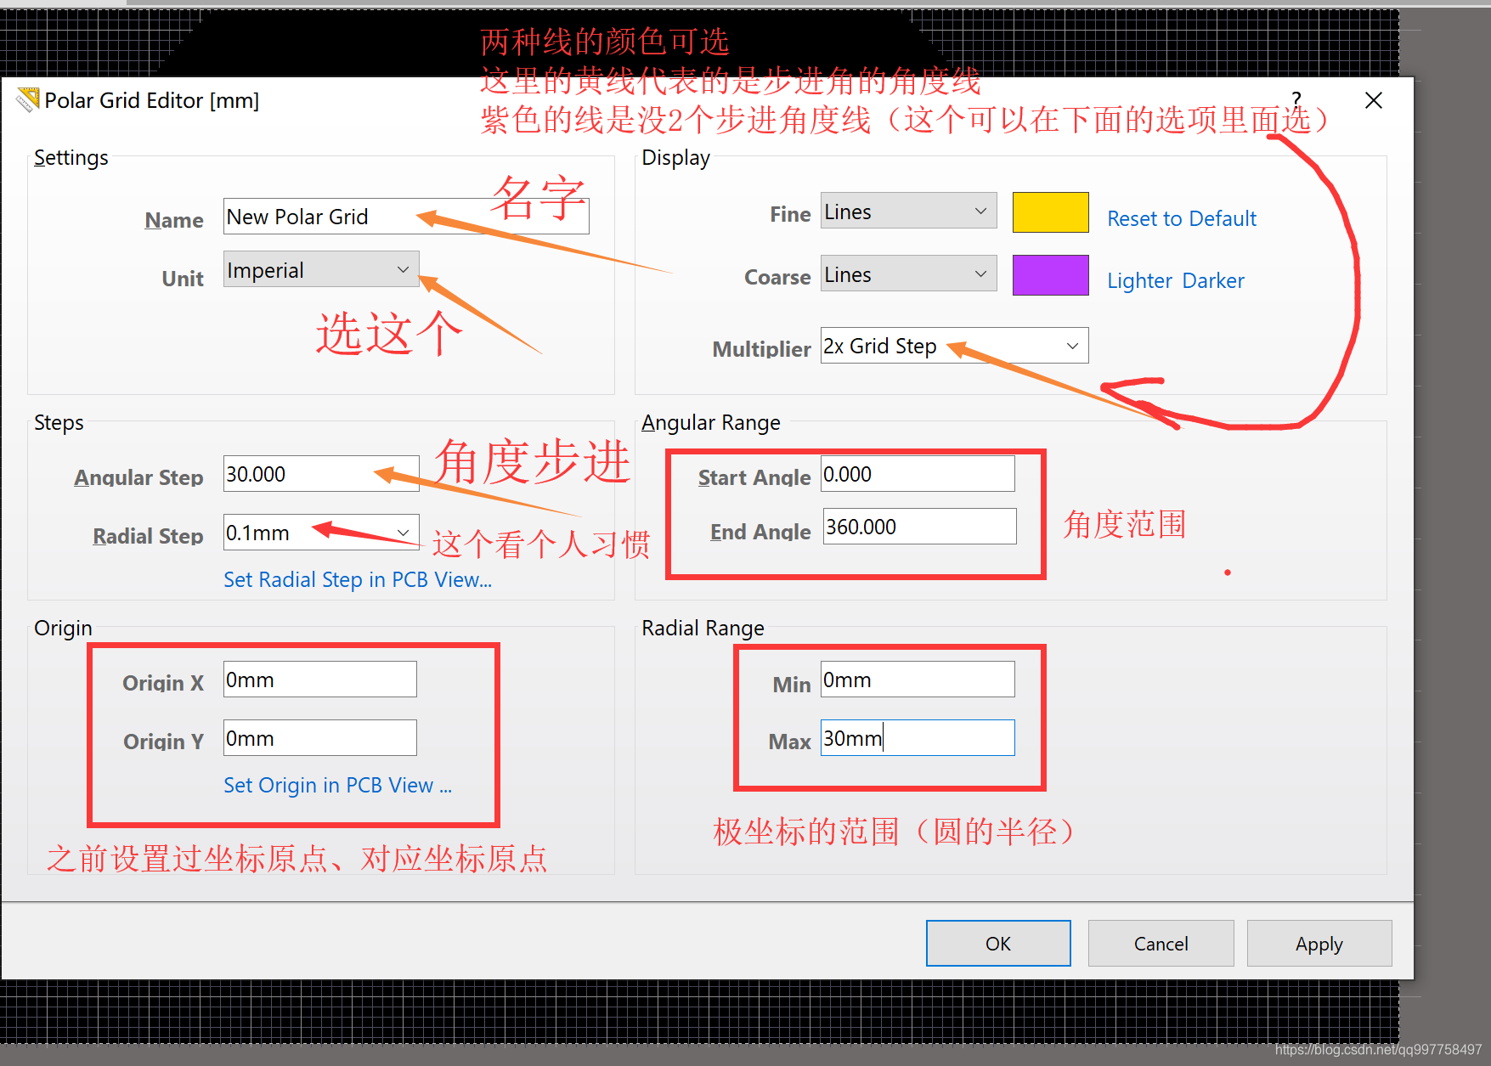Viewport: 1491px width, 1066px height.
Task: Pick the yellow Fine color swatch
Action: click(x=1050, y=212)
